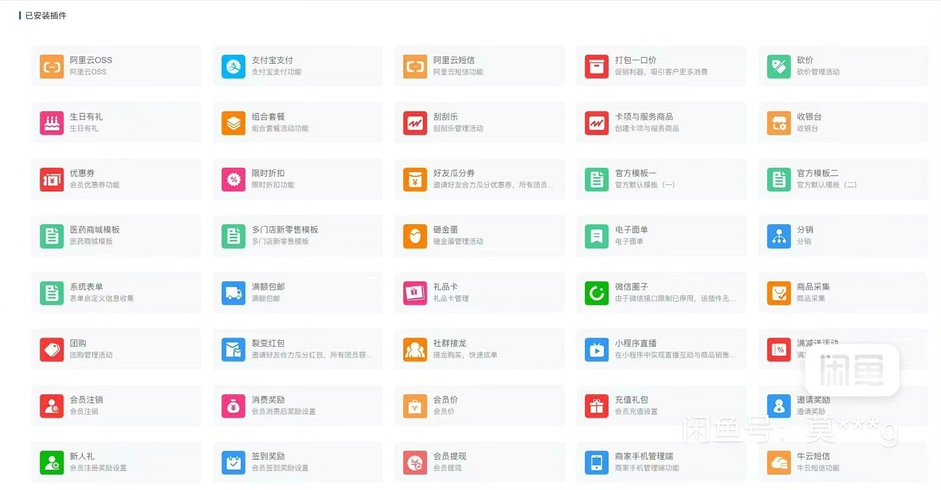The image size is (941, 490).
Task: Click the 已安装插件 section heading
Action: point(46,15)
